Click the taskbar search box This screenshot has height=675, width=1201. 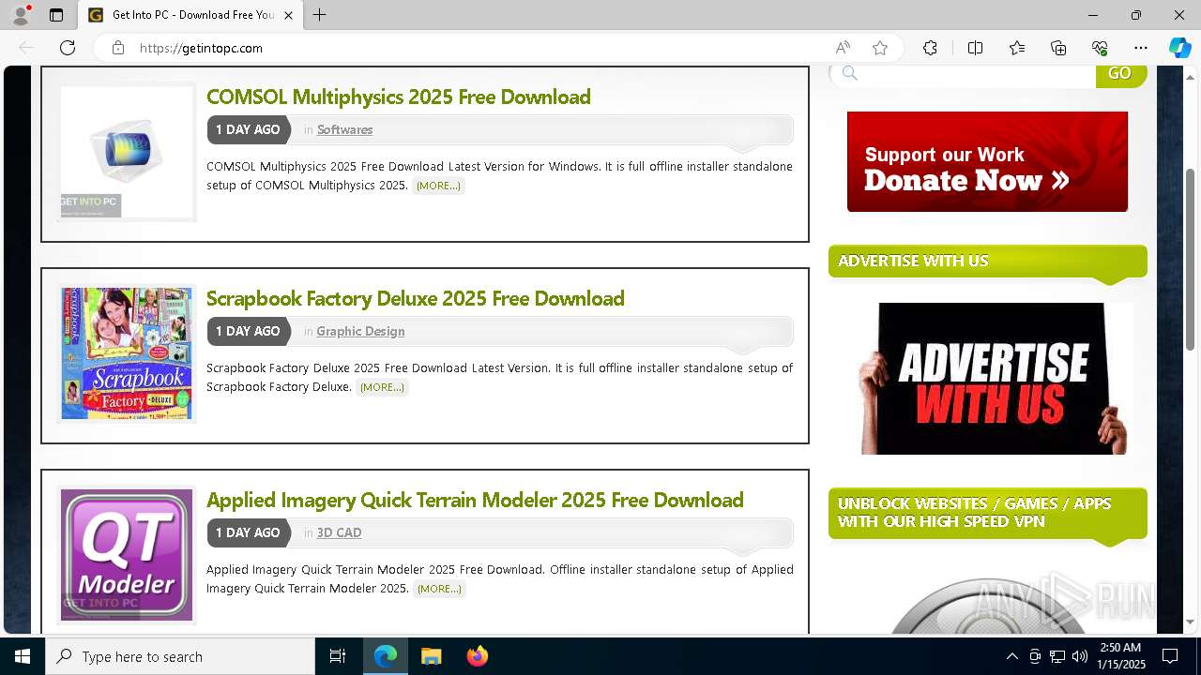click(180, 656)
